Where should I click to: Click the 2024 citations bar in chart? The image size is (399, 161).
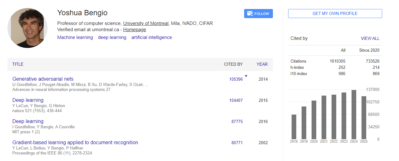pyautogui.click(x=354, y=115)
